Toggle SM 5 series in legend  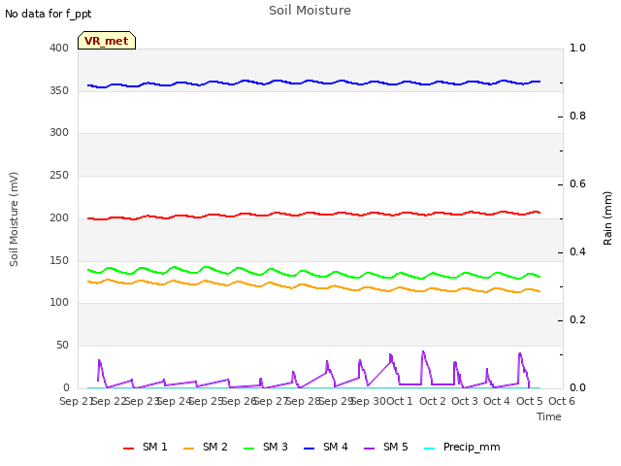tap(386, 447)
